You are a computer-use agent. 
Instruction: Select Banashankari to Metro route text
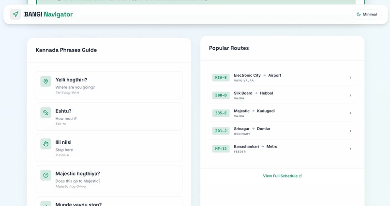[x=255, y=147]
